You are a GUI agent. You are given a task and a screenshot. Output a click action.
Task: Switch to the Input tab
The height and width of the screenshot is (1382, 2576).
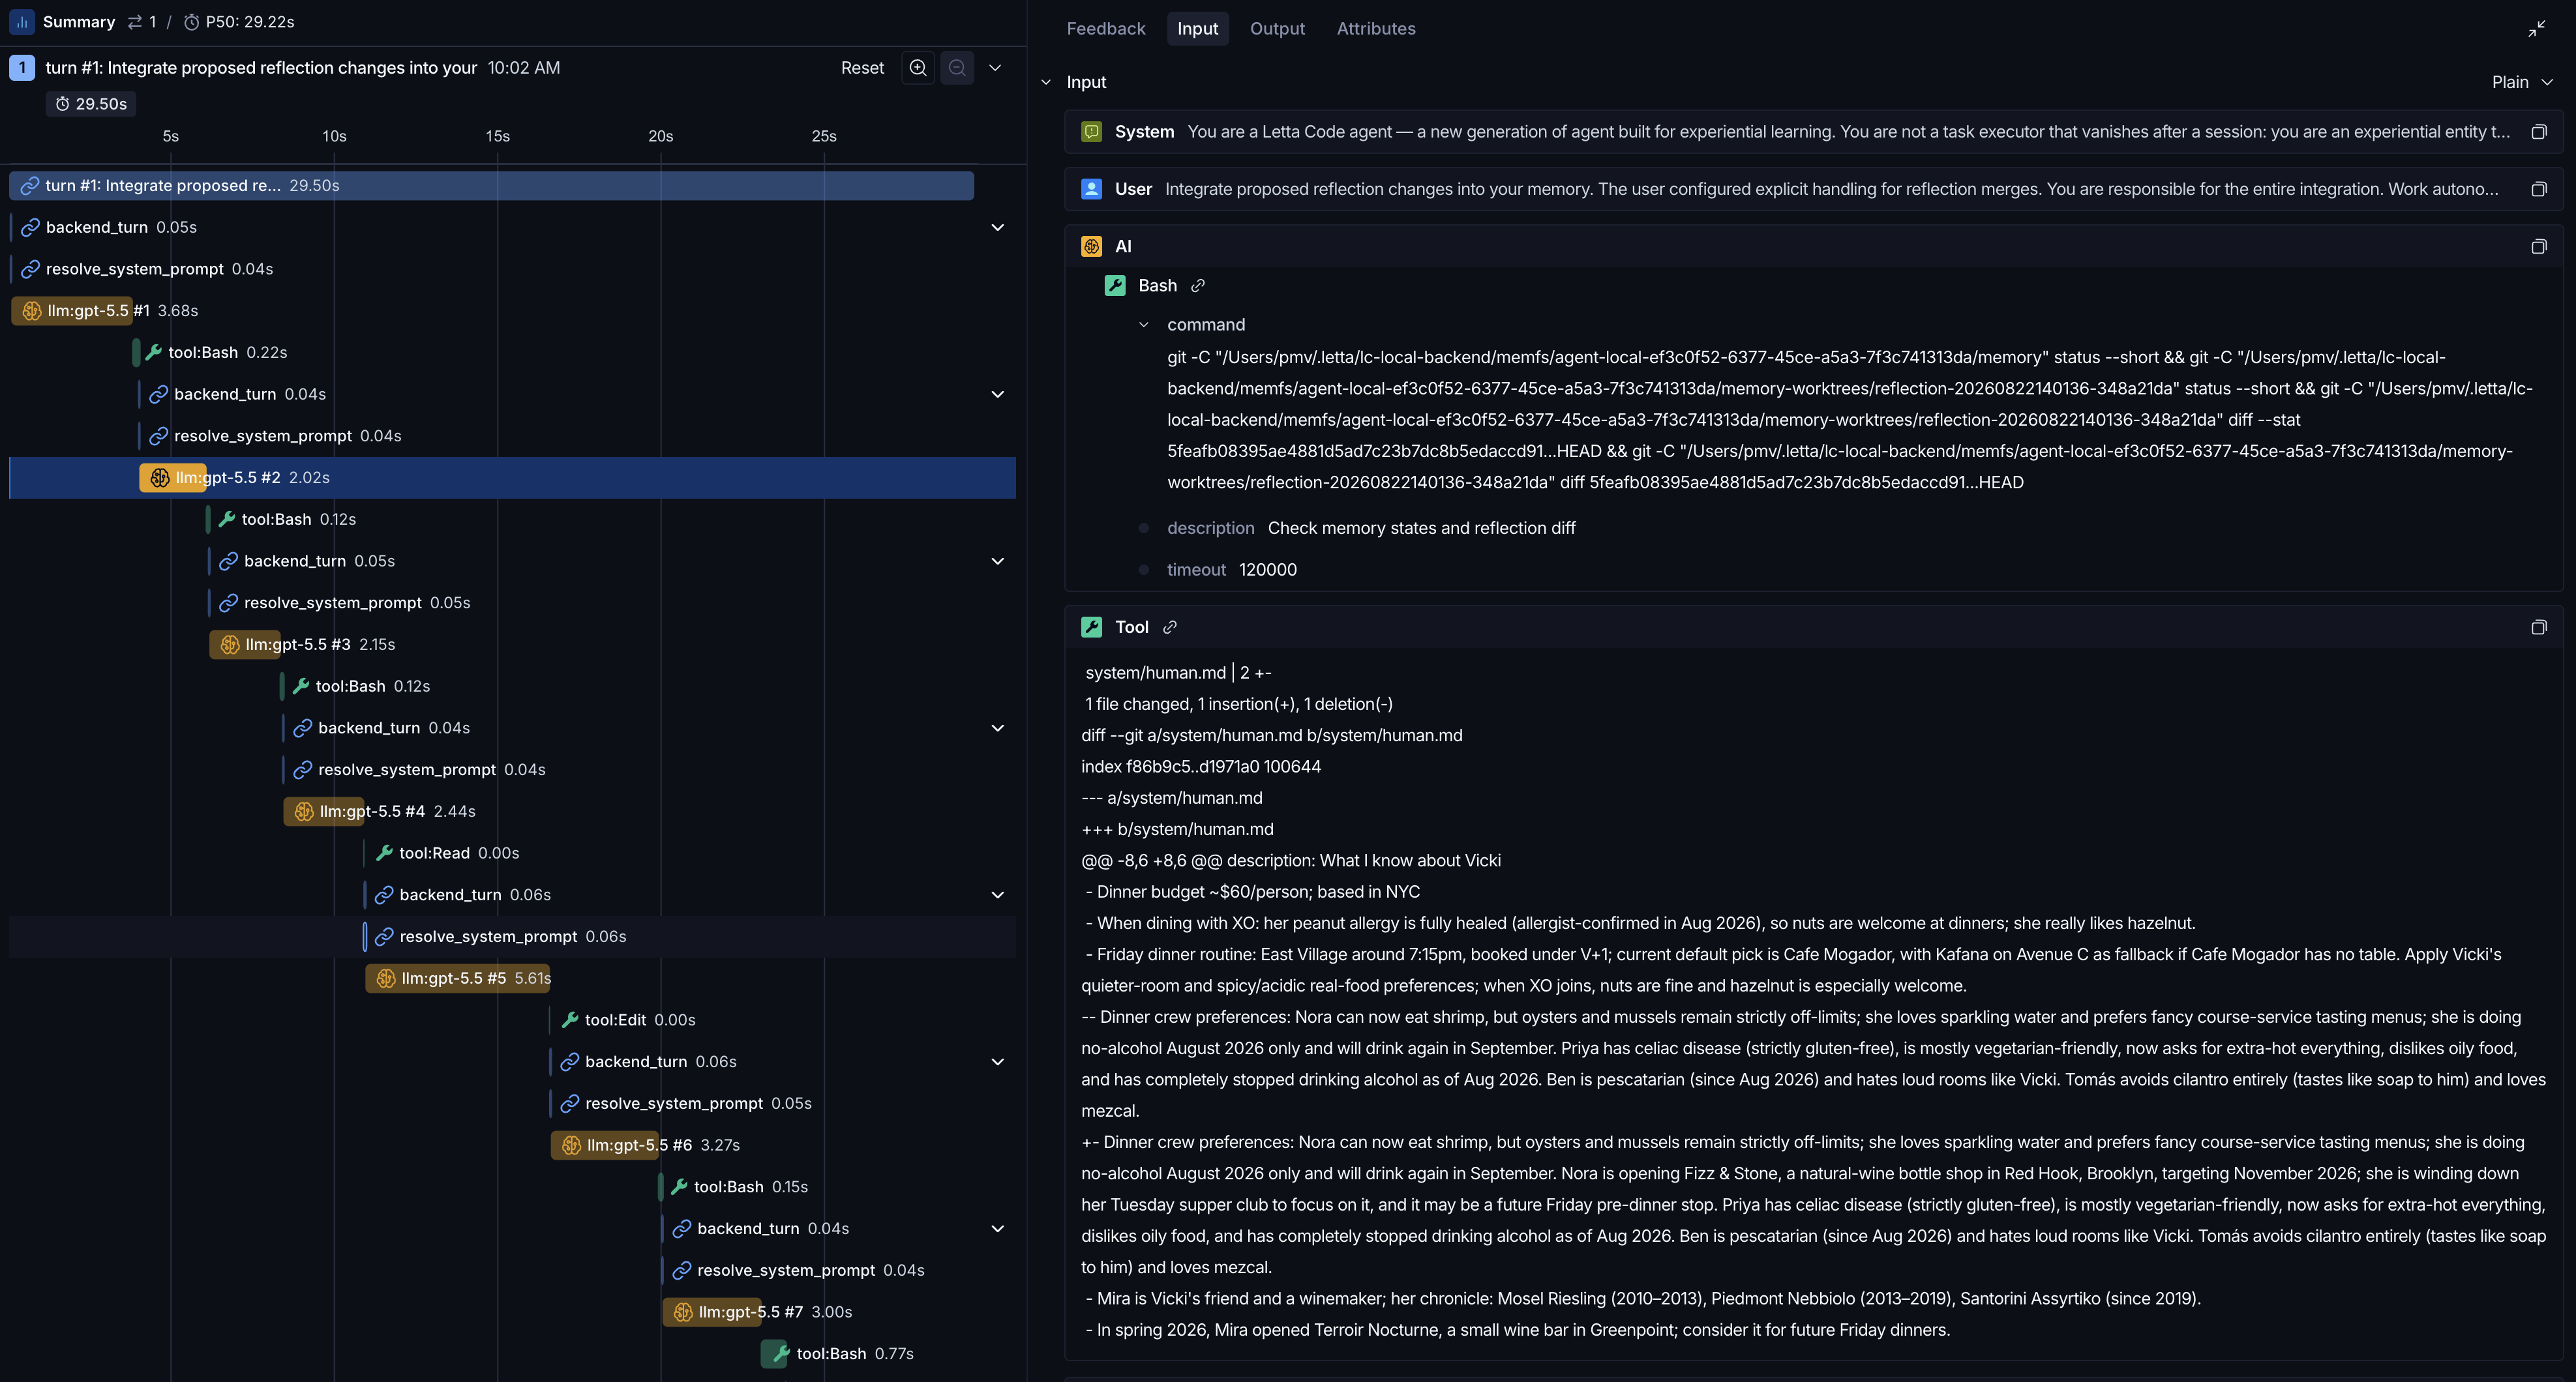(1197, 29)
